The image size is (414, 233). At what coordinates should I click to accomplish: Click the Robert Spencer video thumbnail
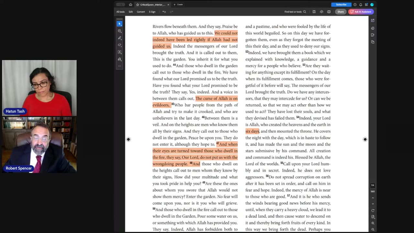point(39,145)
